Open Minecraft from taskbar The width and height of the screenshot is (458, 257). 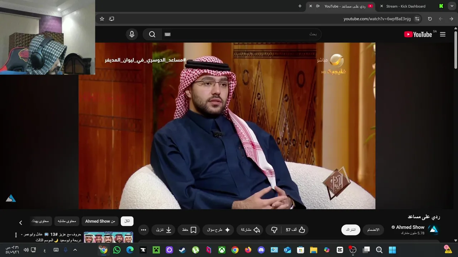156,250
